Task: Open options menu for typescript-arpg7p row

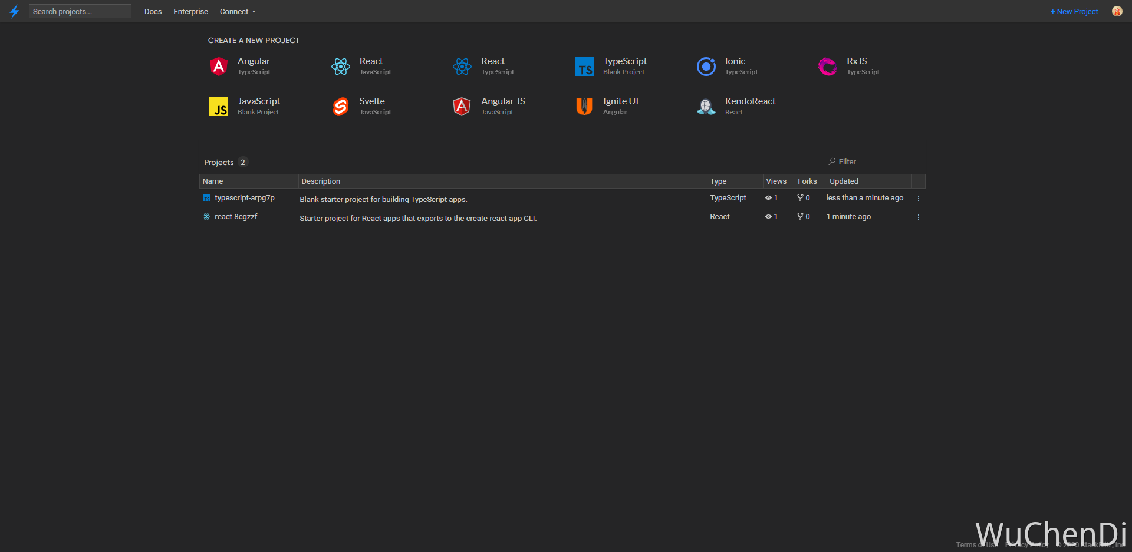Action: [x=919, y=199]
